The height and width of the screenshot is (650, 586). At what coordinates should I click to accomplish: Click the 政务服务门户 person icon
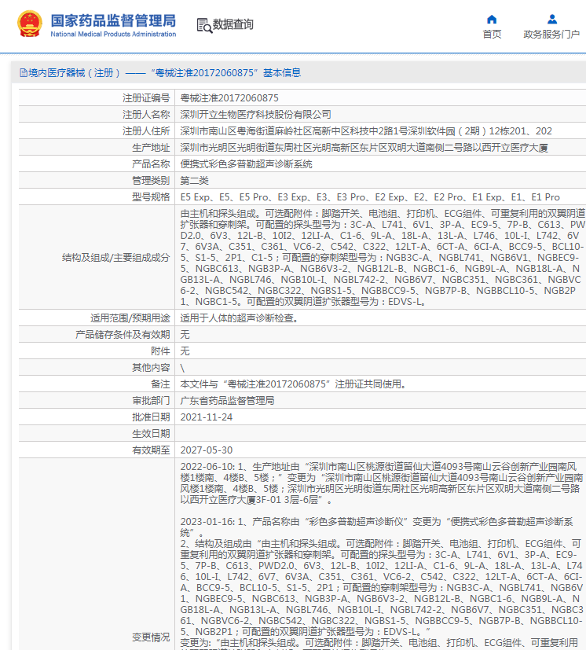tap(551, 19)
